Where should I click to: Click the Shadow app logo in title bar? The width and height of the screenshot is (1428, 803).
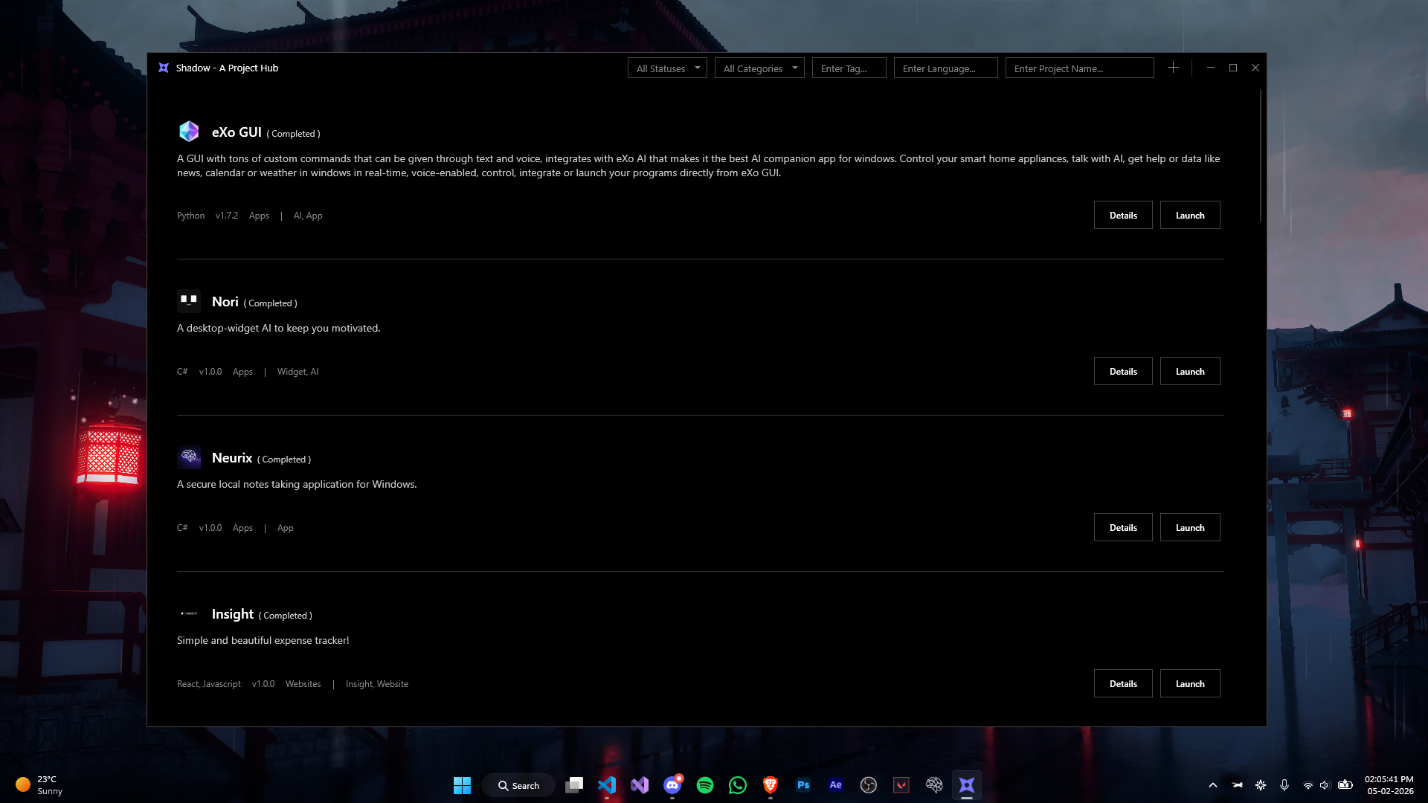tap(164, 68)
